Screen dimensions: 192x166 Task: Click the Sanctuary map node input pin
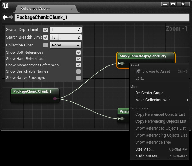click(x=122, y=63)
